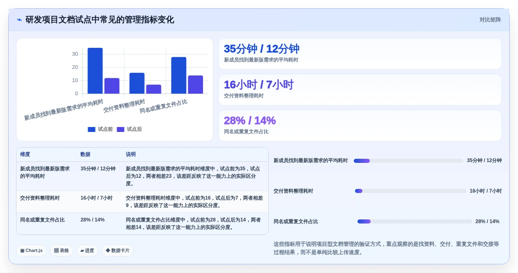Click progress value 28% / 14% on right
518x273 pixels.
487,221
